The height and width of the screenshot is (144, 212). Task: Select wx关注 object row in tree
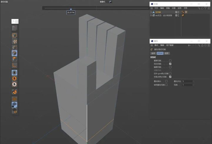(x=164, y=16)
